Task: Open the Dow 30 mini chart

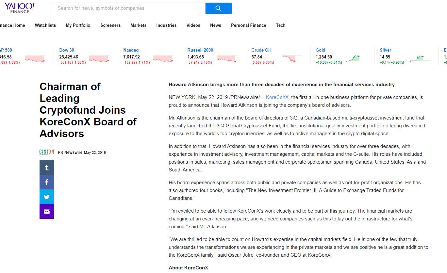Action: pos(99,58)
